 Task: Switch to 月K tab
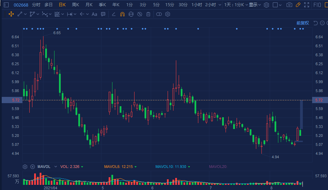pyautogui.click(x=89, y=5)
